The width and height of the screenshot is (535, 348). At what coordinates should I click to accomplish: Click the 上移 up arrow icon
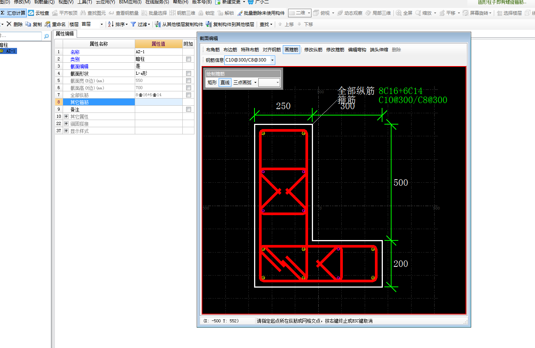click(280, 24)
